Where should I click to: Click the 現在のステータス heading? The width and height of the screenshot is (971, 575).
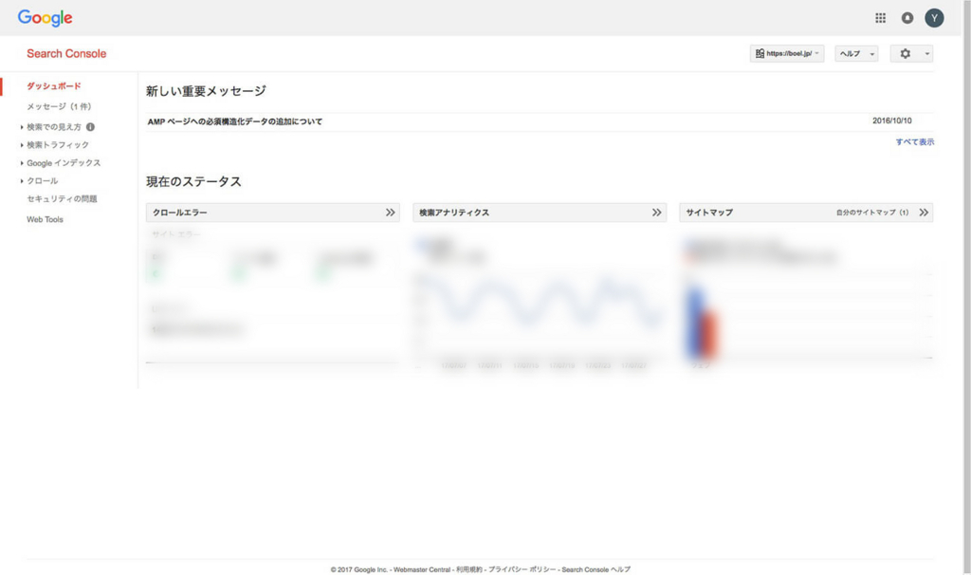pos(193,181)
